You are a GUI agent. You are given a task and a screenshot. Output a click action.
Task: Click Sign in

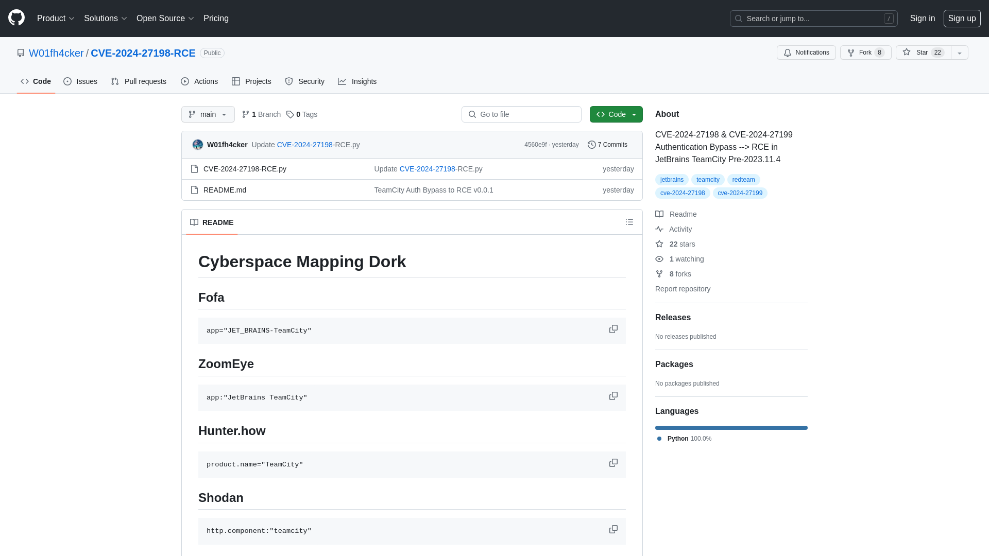(x=922, y=19)
